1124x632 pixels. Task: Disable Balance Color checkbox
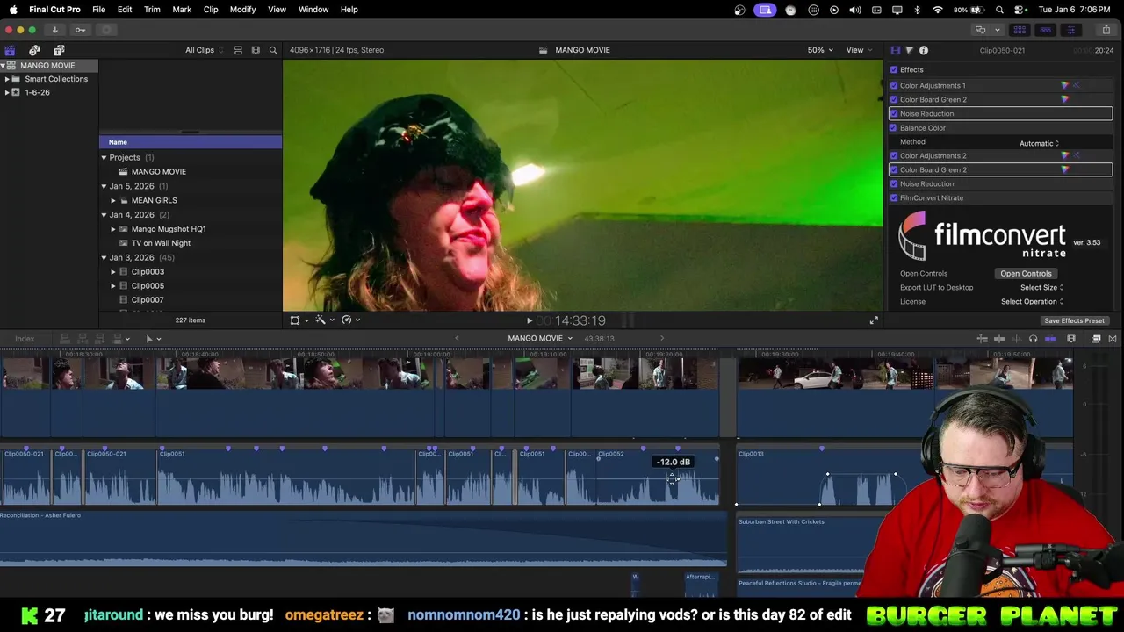pyautogui.click(x=894, y=127)
